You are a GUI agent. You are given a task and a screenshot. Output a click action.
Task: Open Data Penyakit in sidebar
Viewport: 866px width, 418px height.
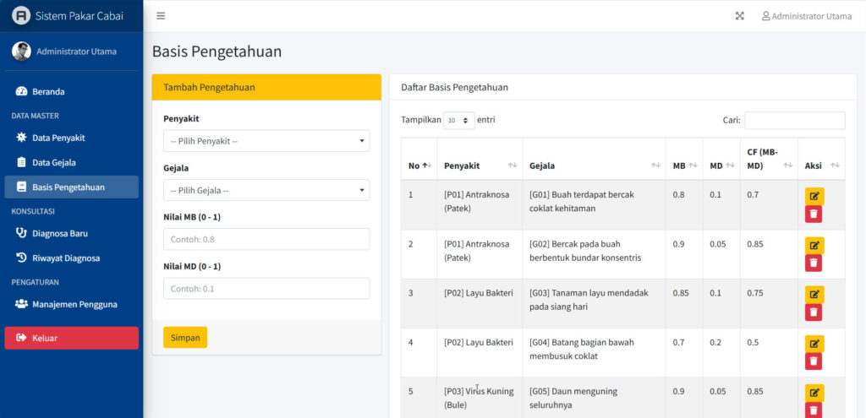(x=58, y=138)
